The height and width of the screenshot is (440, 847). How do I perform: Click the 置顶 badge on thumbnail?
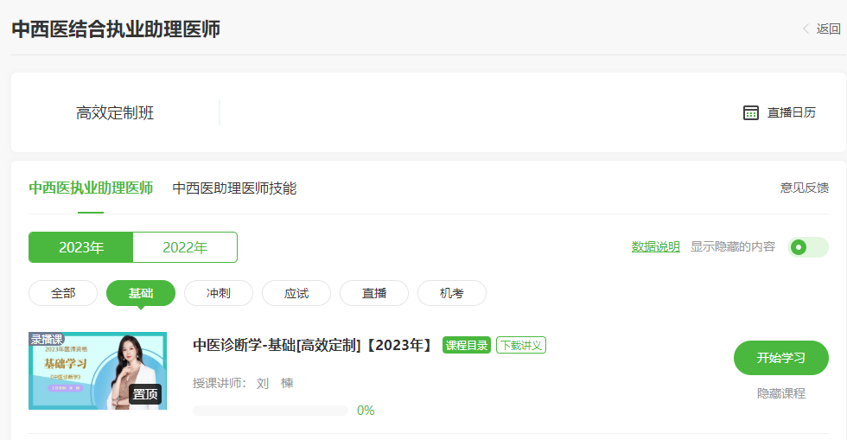(145, 394)
